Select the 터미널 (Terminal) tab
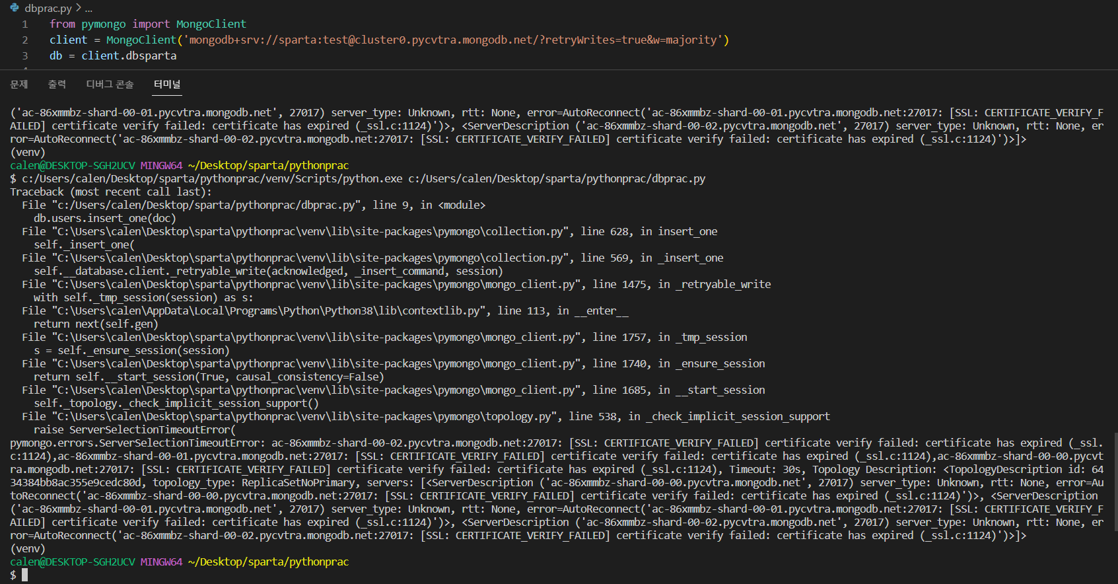The image size is (1118, 584). click(x=167, y=84)
